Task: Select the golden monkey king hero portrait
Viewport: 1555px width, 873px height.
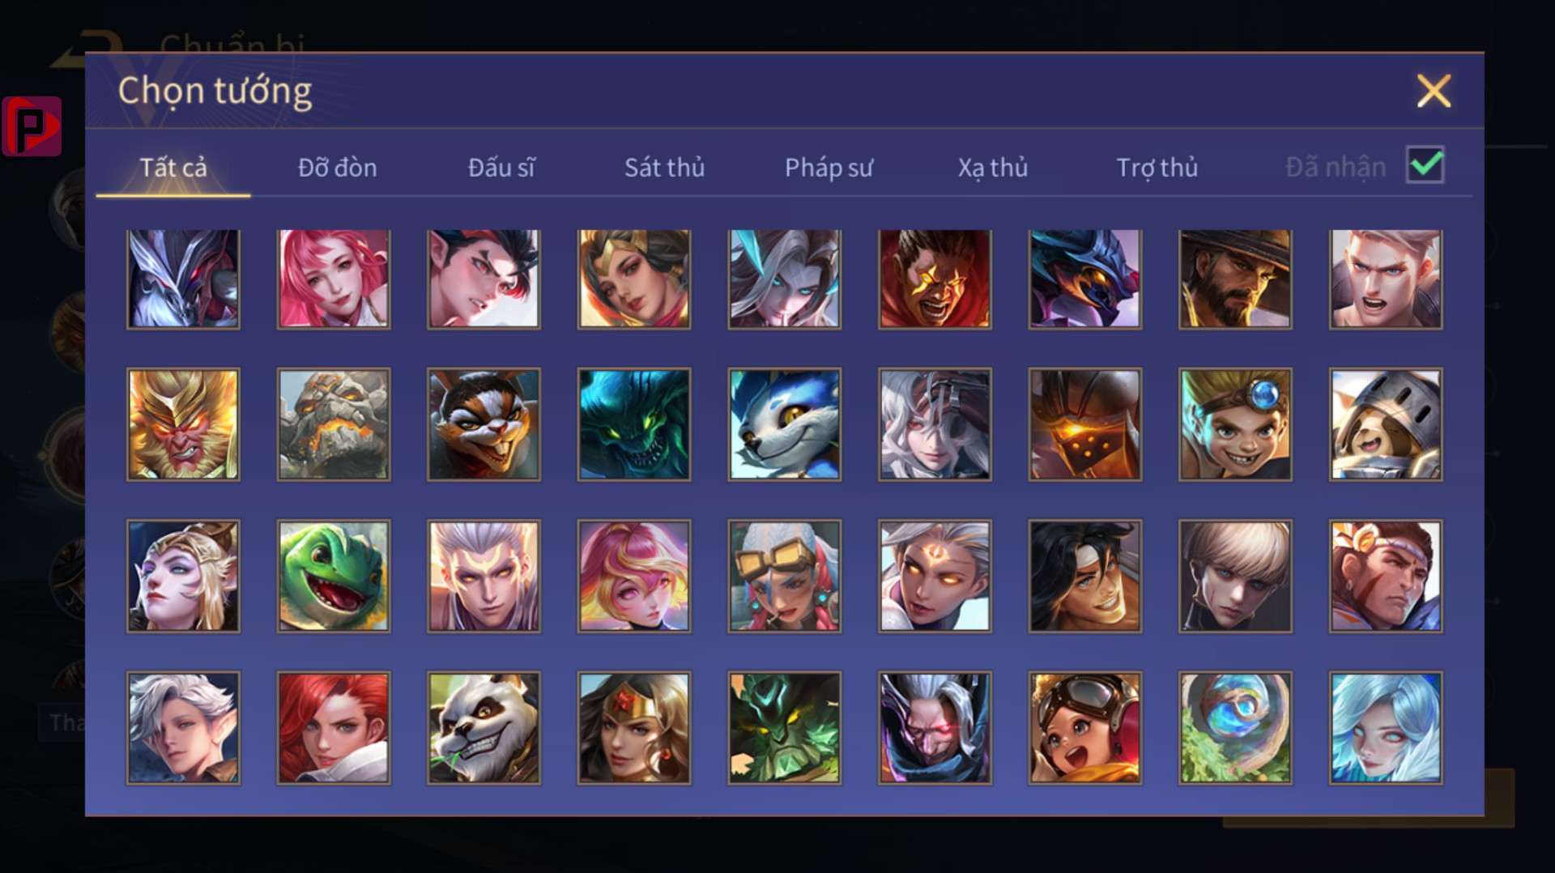Action: [183, 424]
